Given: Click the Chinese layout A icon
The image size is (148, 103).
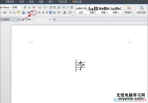Looking at the screenshot, I should (x=59, y=7).
